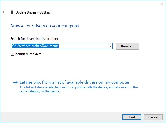Click the highlighted Documents path text
The image size is (166, 123).
35,46
